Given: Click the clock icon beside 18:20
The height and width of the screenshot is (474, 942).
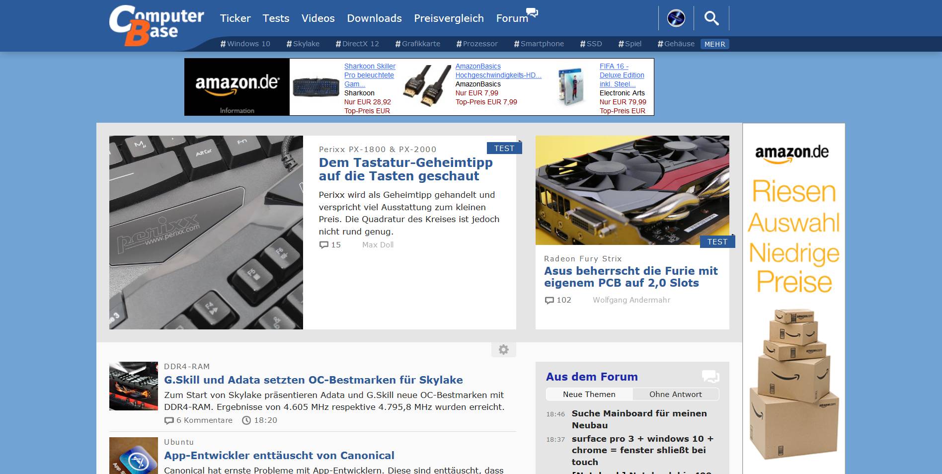Looking at the screenshot, I should point(246,420).
